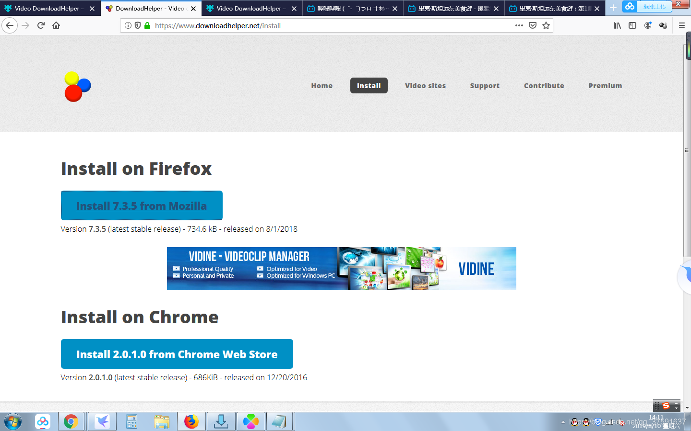This screenshot has width=691, height=431.
Task: Click the colorful four-petal taskbar icon
Action: click(x=250, y=422)
